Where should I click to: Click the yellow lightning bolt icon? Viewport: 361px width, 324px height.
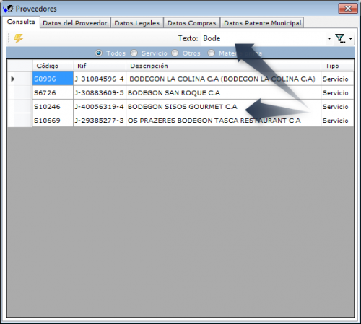pos(18,38)
